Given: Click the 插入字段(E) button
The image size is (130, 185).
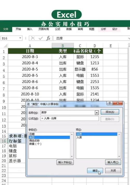Looking at the screenshot, I should 65,162.
